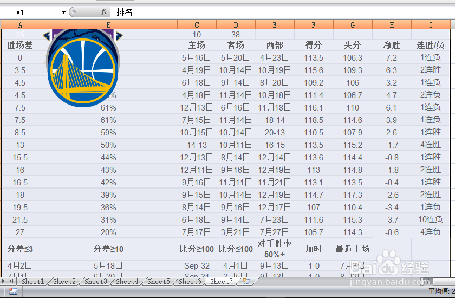Click the insert worksheet icon after Sheet7
This screenshot has height=298, width=455.
[x=246, y=281]
